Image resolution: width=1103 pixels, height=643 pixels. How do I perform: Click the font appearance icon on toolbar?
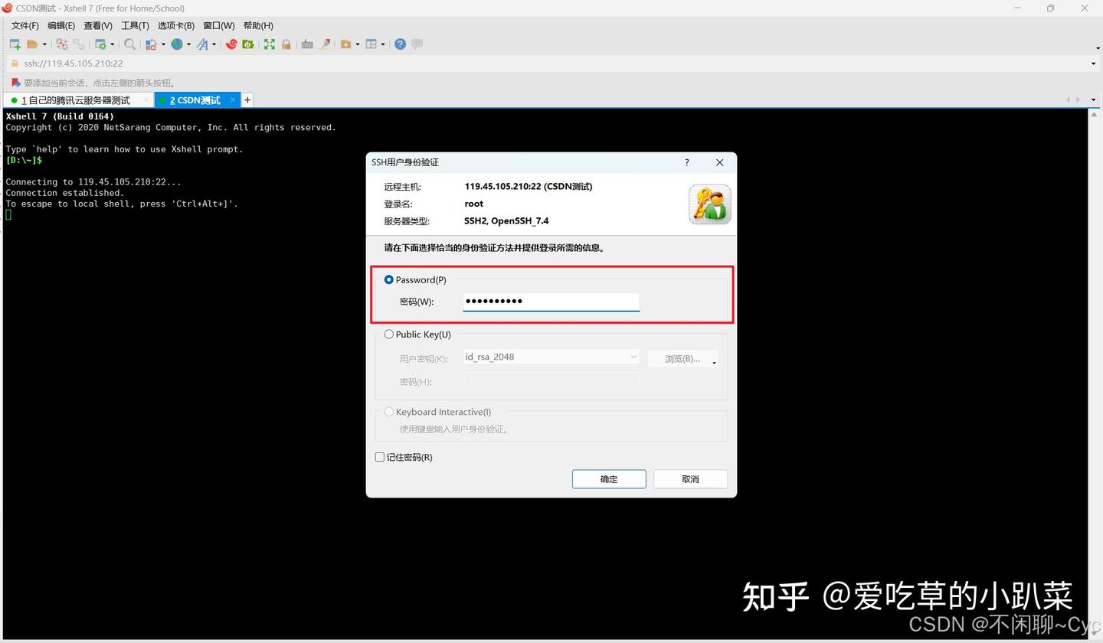click(x=203, y=44)
